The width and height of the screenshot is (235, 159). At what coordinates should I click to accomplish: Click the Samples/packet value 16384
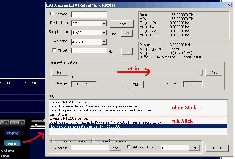pos(174,49)
